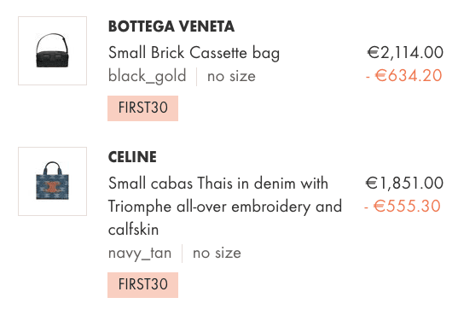This screenshot has height=315, width=458.
Task: Click the black_gold color label
Action: pos(148,76)
